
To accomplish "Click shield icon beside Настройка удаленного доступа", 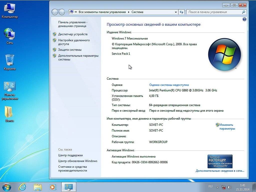I will click(54, 40).
